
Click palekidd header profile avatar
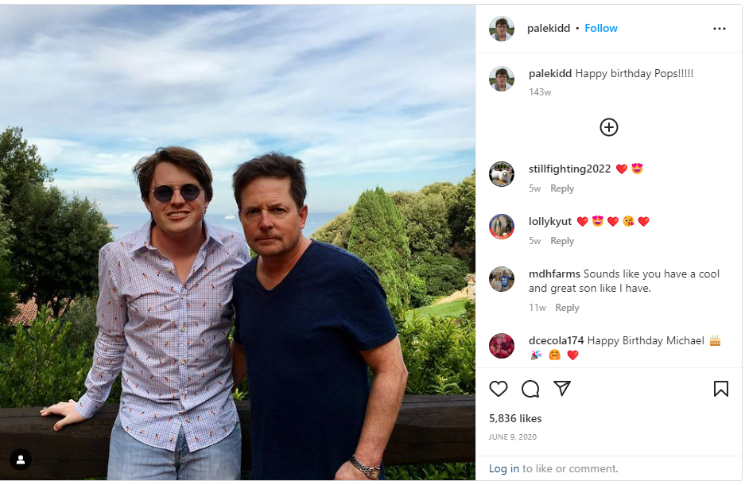(x=502, y=29)
